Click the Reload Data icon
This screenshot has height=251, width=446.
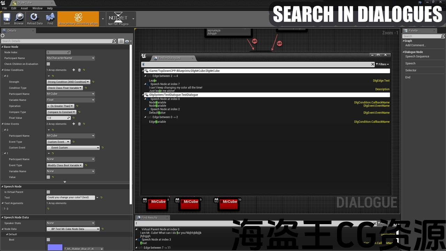click(34, 18)
